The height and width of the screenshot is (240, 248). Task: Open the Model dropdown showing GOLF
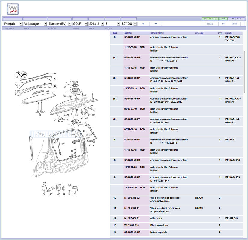pos(80,24)
